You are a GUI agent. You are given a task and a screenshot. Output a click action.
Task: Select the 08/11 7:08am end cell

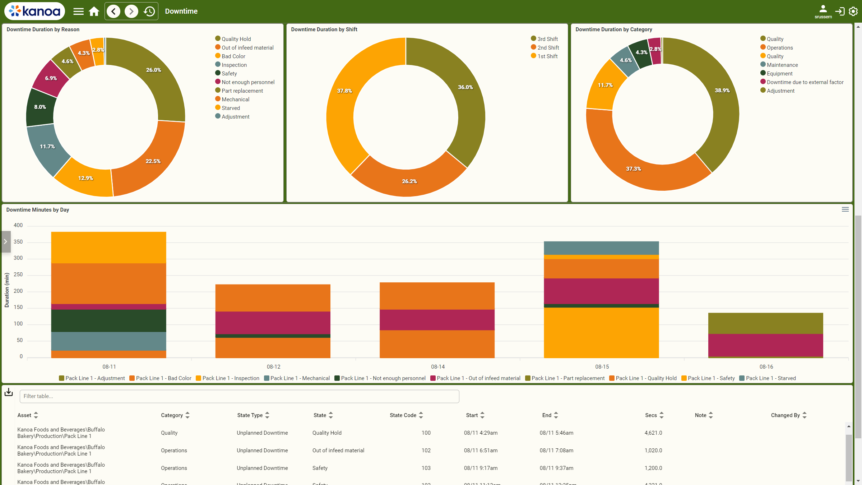point(556,451)
